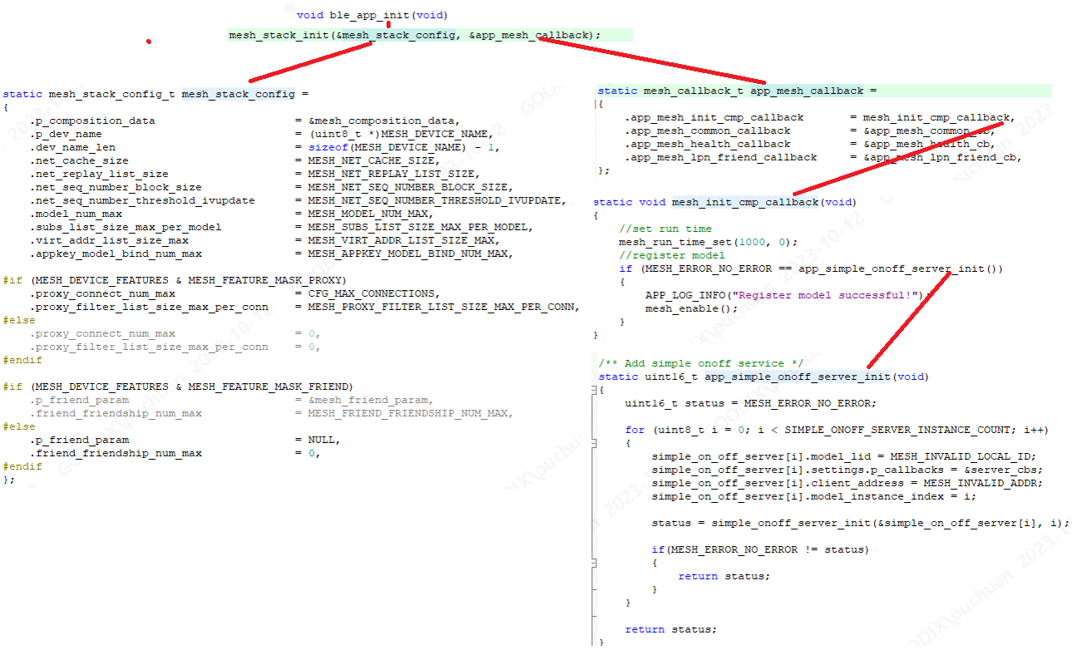Click highlighted mesh_stack_config in struct definition

tap(238, 94)
